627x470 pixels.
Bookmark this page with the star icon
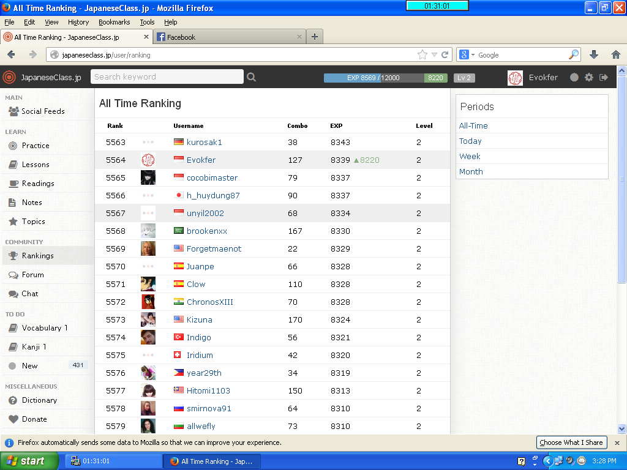tap(422, 54)
